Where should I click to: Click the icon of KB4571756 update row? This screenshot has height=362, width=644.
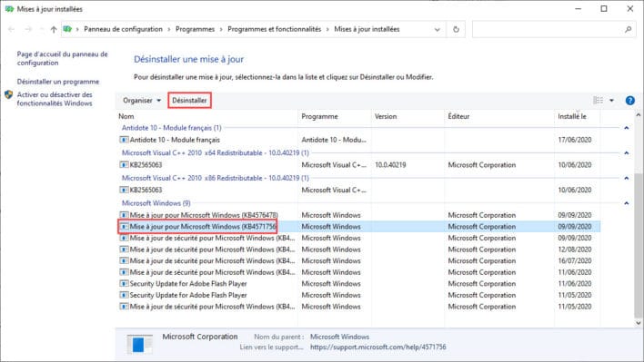click(124, 227)
